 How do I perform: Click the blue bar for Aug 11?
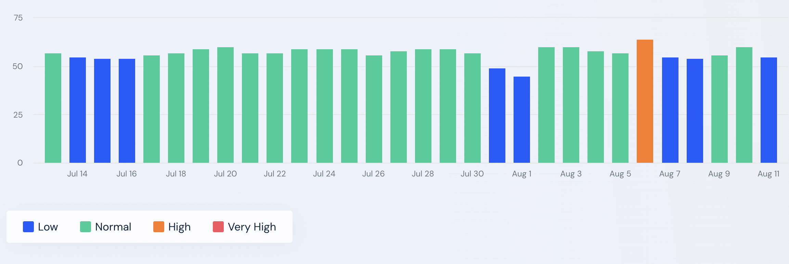769,110
